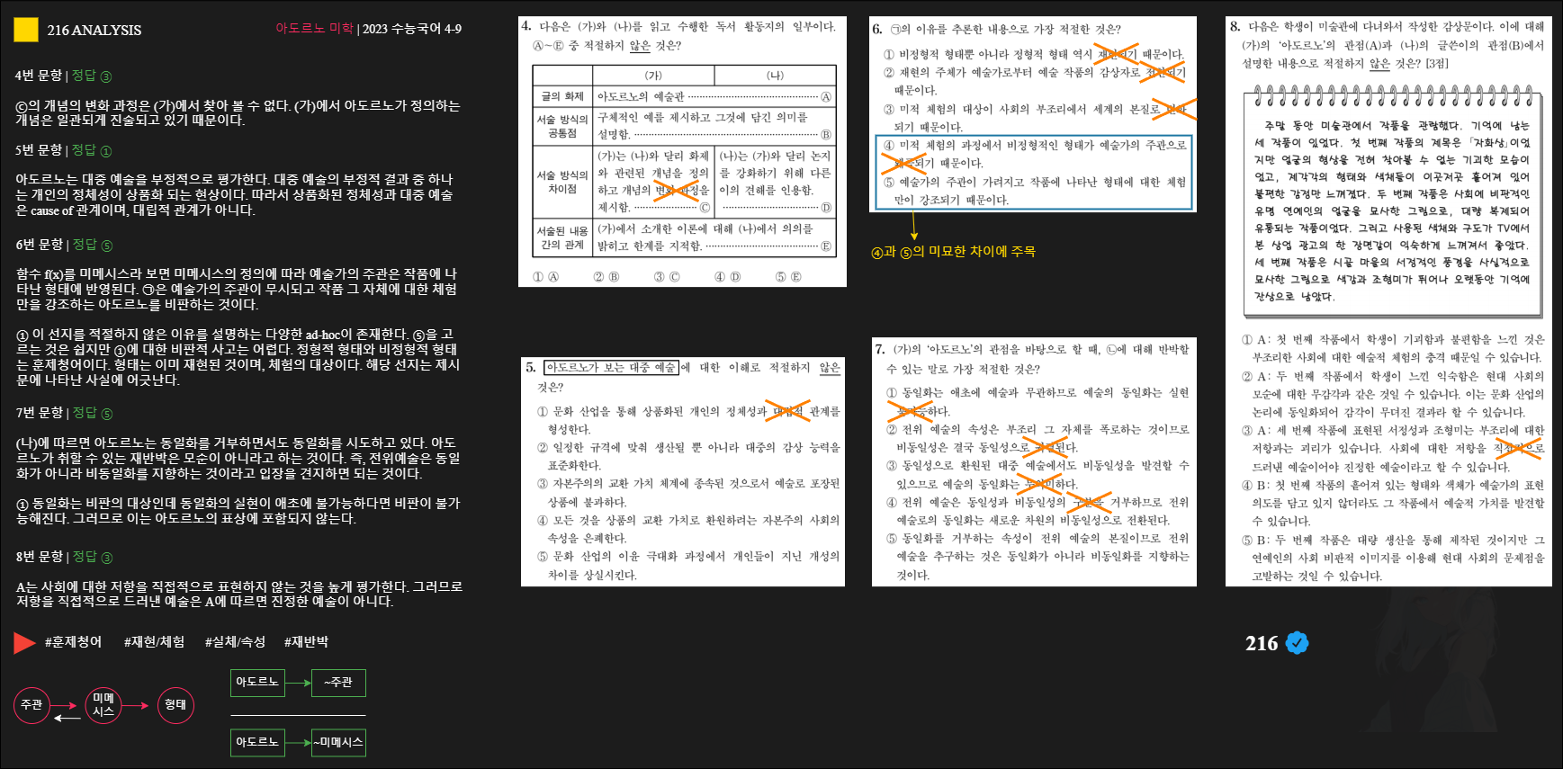Viewport: 1563px width, 769px height.
Task: Select choice ⑤ in question 7 about 동일화를 거부하는
Action: pyautogui.click(x=1038, y=557)
